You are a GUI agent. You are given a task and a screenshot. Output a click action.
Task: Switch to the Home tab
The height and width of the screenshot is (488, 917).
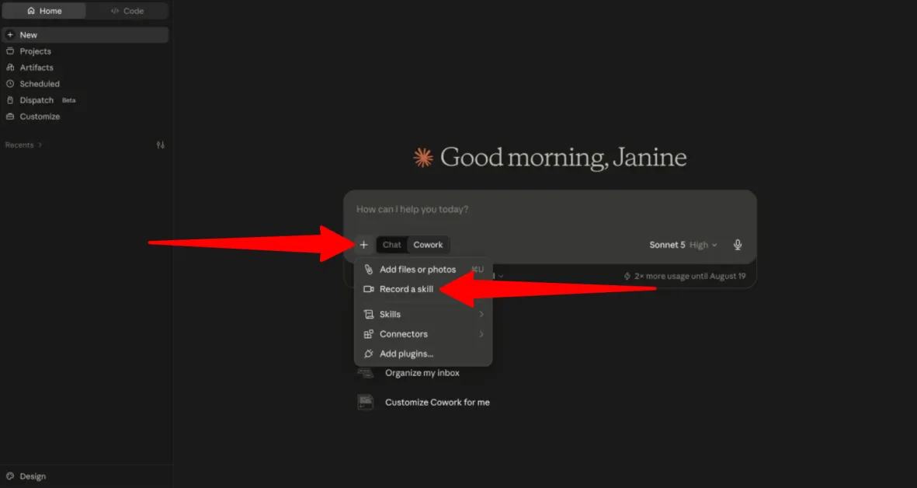point(43,11)
